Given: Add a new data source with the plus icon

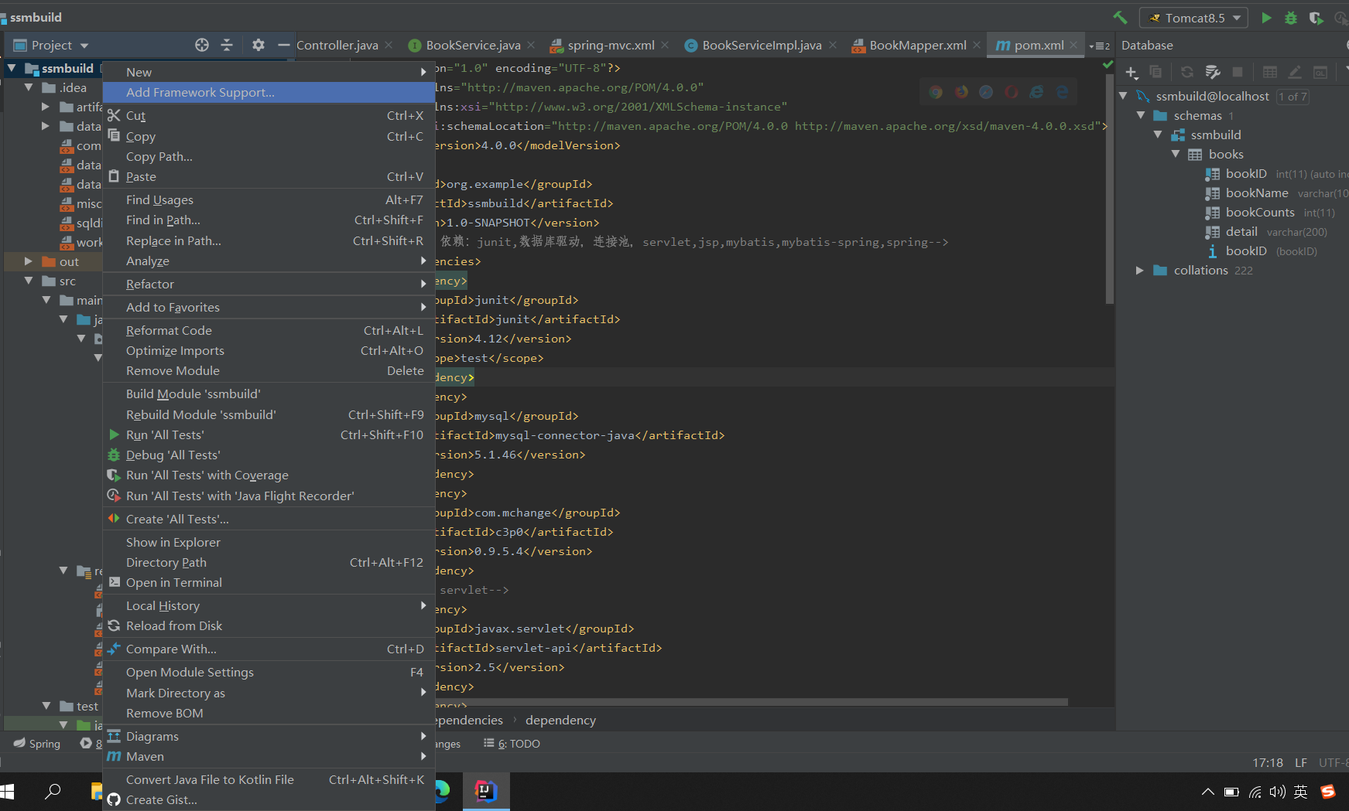Looking at the screenshot, I should 1132,73.
